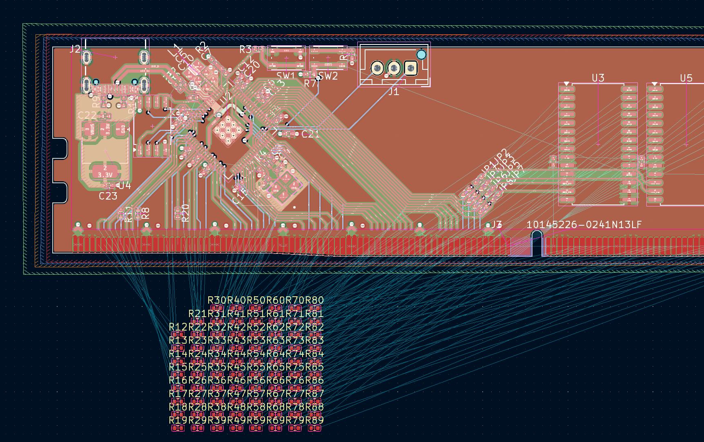Click the R89 resistor label

(x=314, y=420)
